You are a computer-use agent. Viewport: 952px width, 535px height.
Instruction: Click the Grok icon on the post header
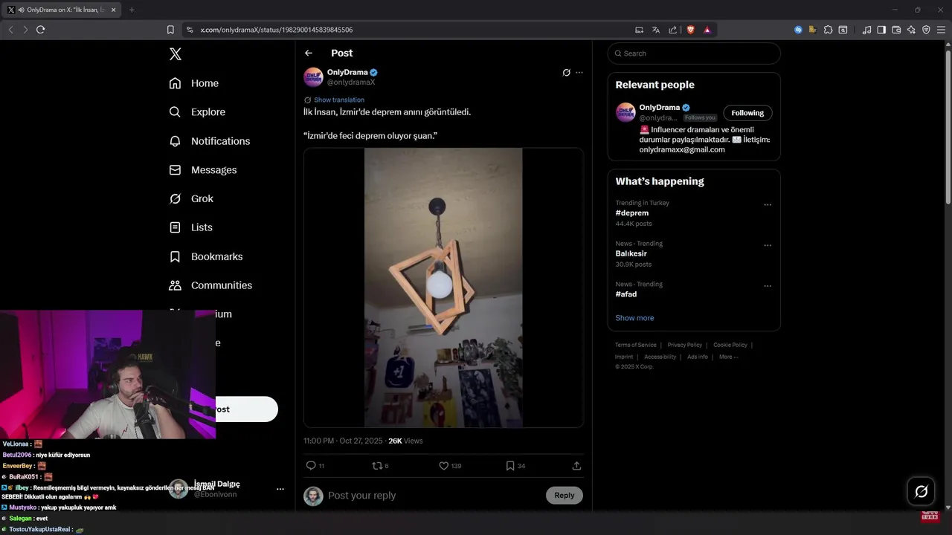tap(566, 73)
